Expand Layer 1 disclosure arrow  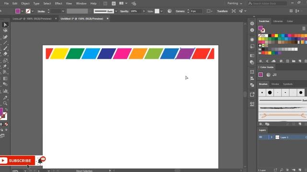coord(272,137)
